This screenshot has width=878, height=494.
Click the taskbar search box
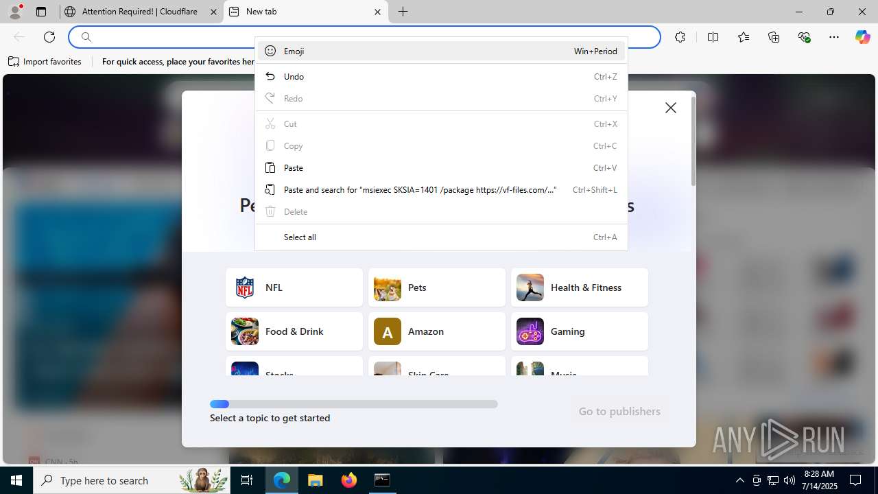pos(132,480)
